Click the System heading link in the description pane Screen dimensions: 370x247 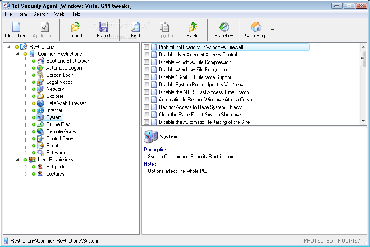click(x=168, y=137)
